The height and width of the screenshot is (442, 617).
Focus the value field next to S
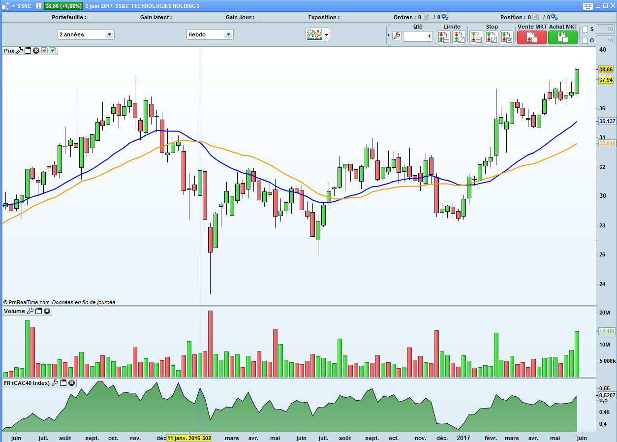pos(605,30)
